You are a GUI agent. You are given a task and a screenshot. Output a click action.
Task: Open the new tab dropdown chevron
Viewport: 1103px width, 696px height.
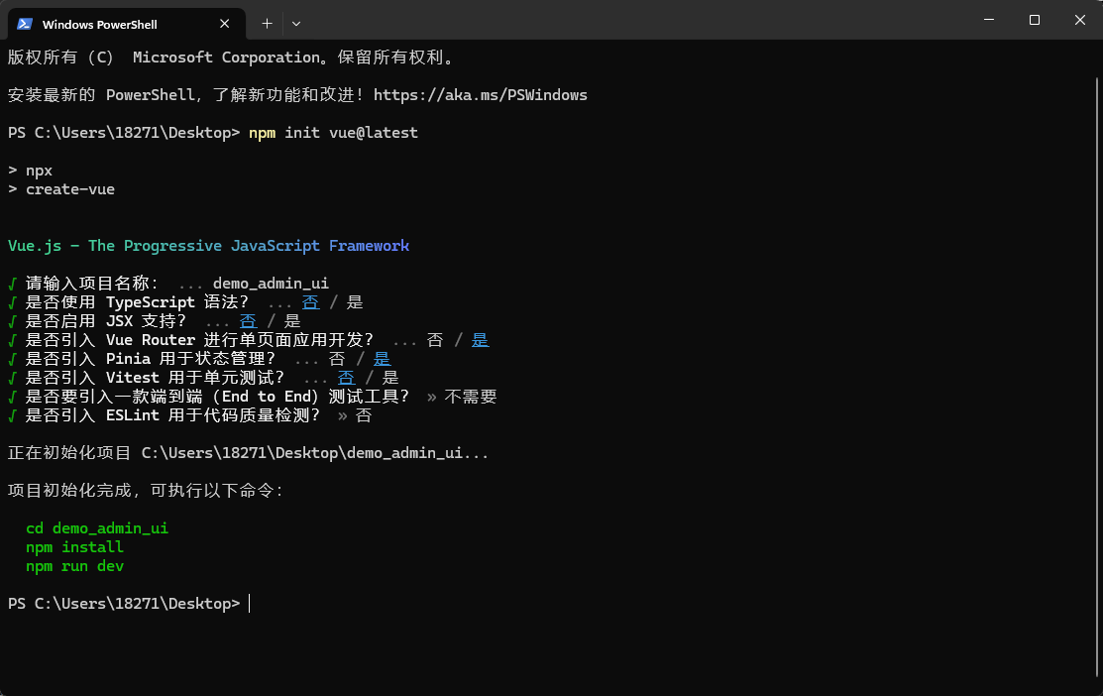tap(295, 23)
